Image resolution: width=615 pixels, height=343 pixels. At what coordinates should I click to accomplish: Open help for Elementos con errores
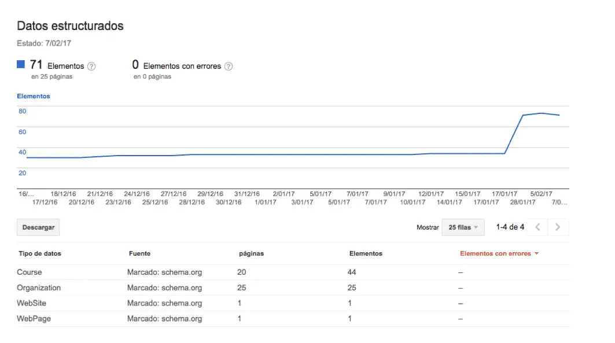(229, 65)
